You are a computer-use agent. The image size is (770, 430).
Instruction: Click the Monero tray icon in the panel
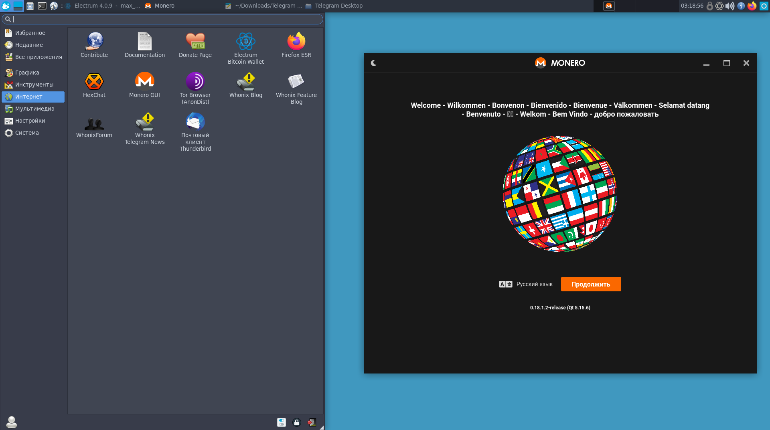click(609, 6)
